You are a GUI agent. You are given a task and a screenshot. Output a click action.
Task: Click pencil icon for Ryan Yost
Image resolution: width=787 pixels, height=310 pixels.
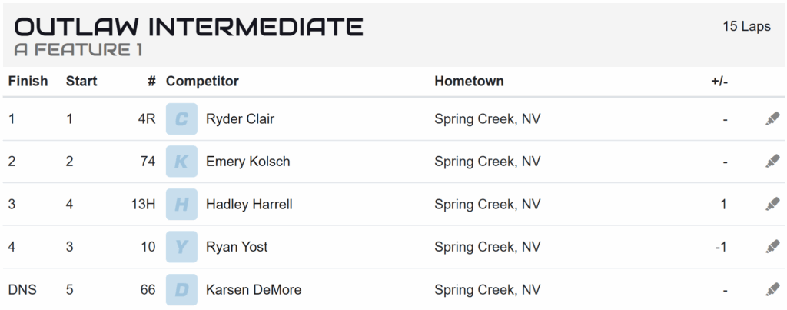(x=772, y=247)
